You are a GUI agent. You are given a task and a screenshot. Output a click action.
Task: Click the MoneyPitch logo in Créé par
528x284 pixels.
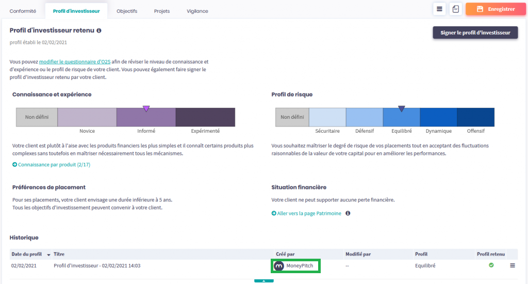[x=279, y=266]
